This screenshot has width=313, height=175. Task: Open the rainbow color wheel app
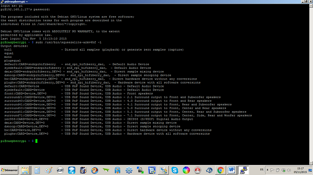(186, 170)
